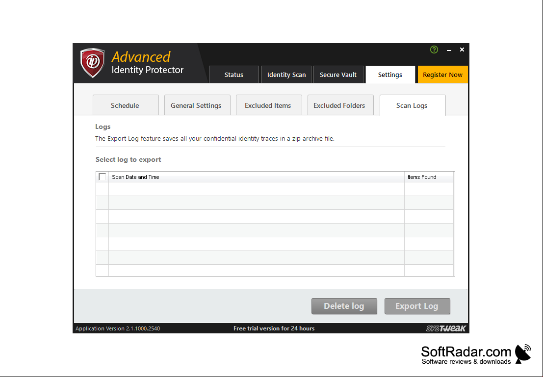Open the Schedule settings tab
The height and width of the screenshot is (377, 543).
tap(126, 105)
